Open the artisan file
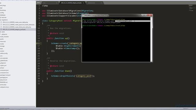Screen dimensions: 196x110 [x=2, y=68]
